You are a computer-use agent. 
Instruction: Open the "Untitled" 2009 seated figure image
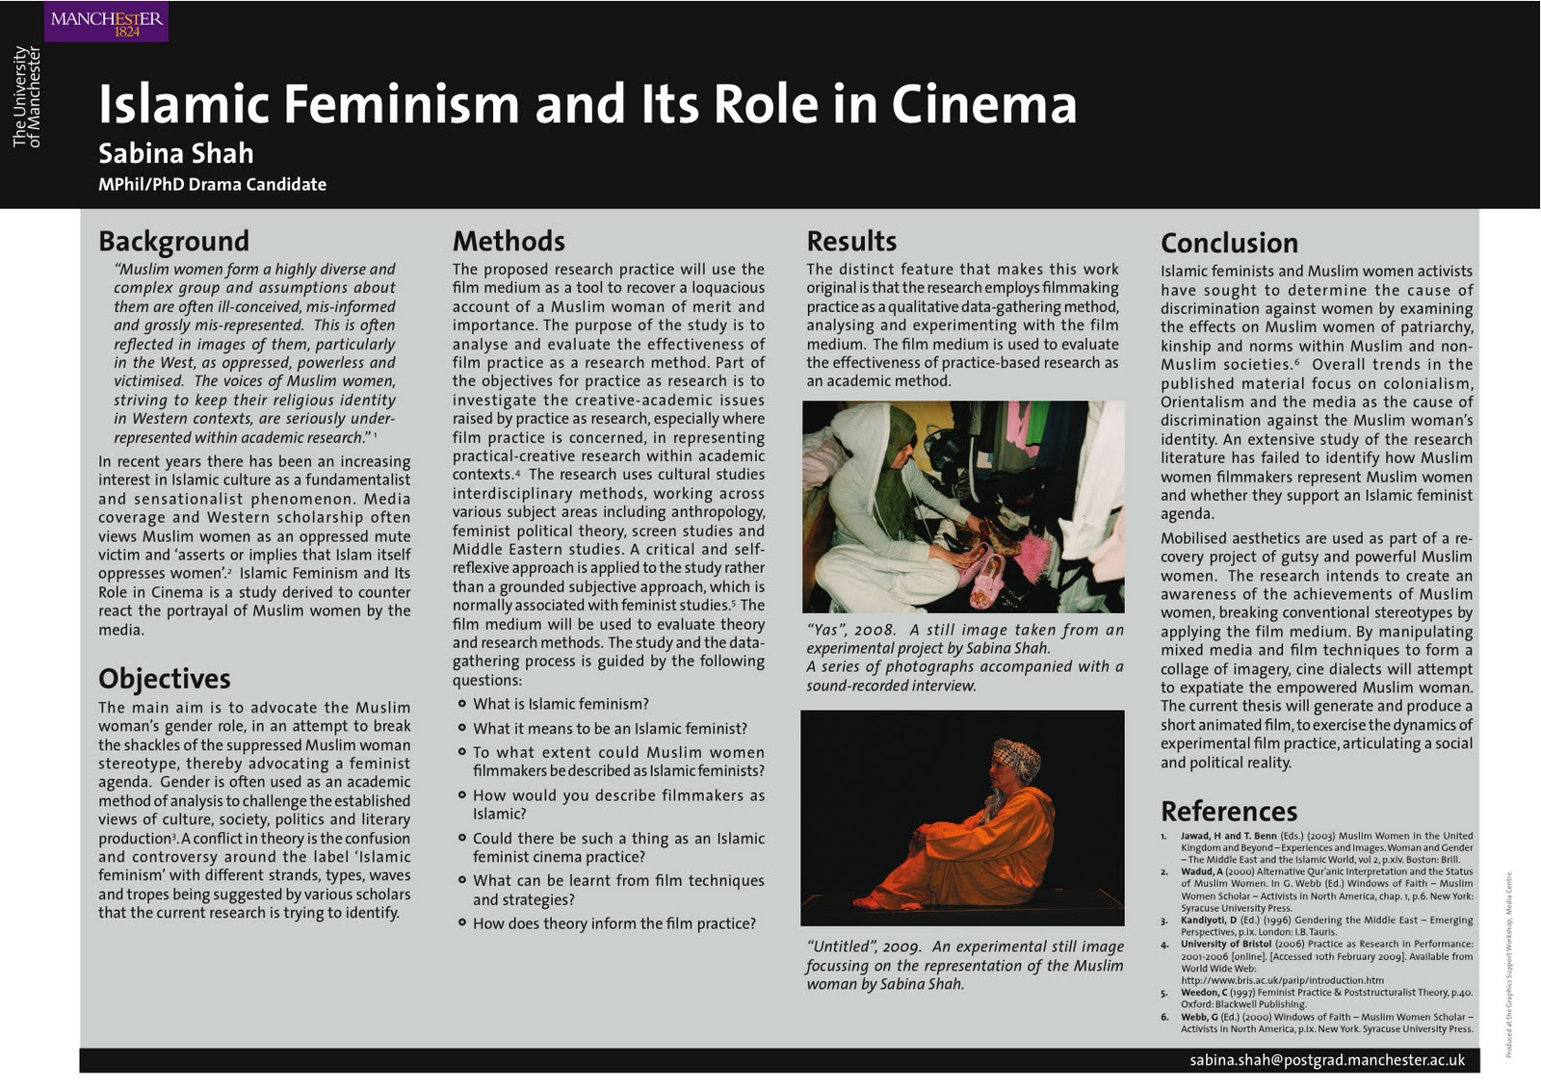pyautogui.click(x=963, y=817)
